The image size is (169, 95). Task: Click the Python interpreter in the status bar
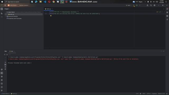(x=161, y=94)
